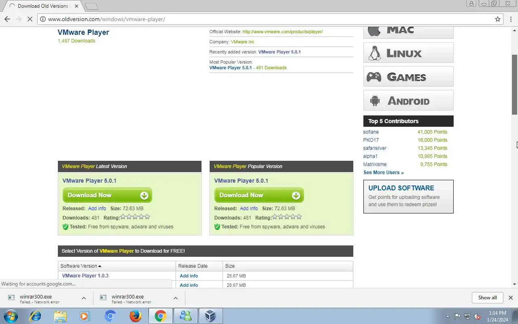518x324 pixels.
Task: Click the muted volume tray icon
Action: pos(478,316)
